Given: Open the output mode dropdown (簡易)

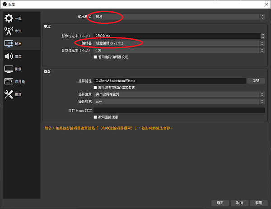Looking at the screenshot, I should pos(179,17).
